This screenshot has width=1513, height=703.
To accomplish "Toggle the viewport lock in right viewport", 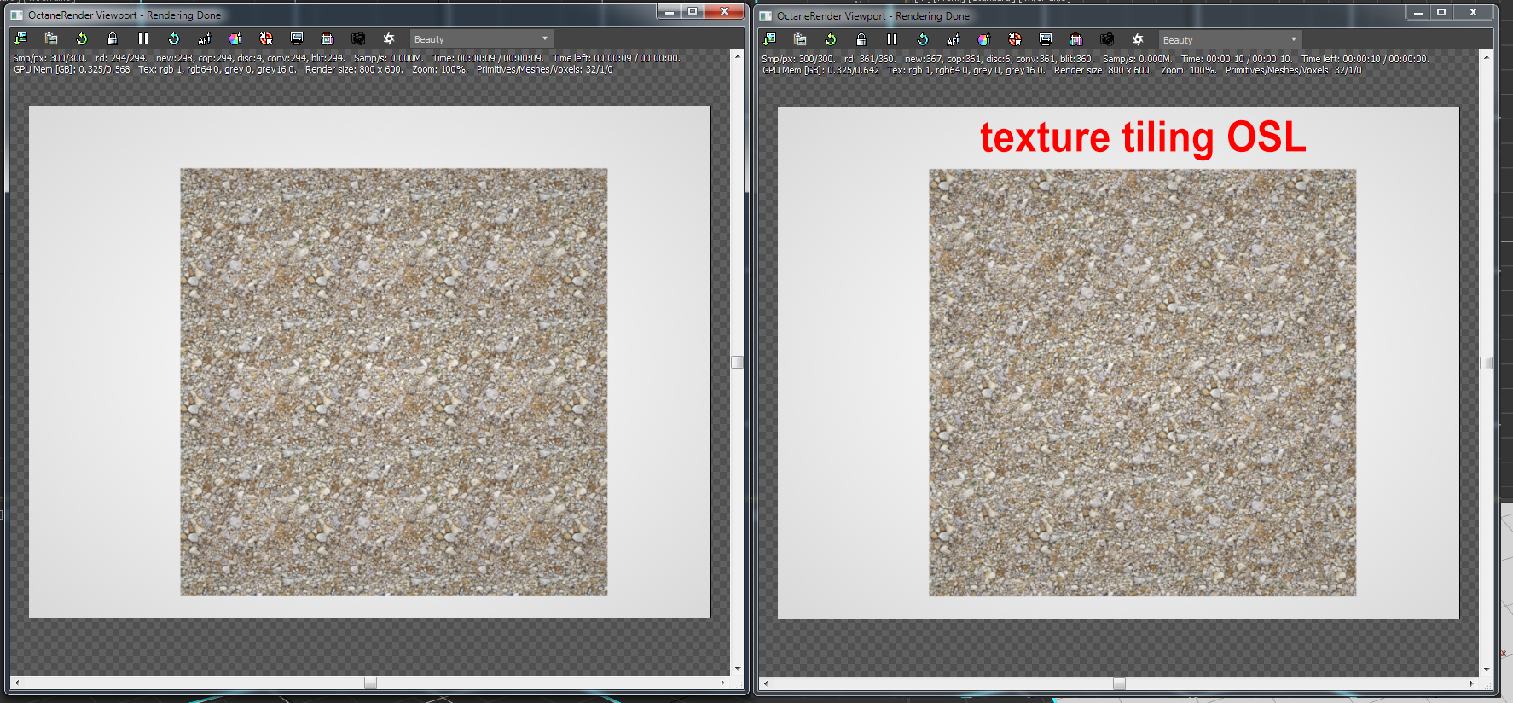I will [x=861, y=39].
